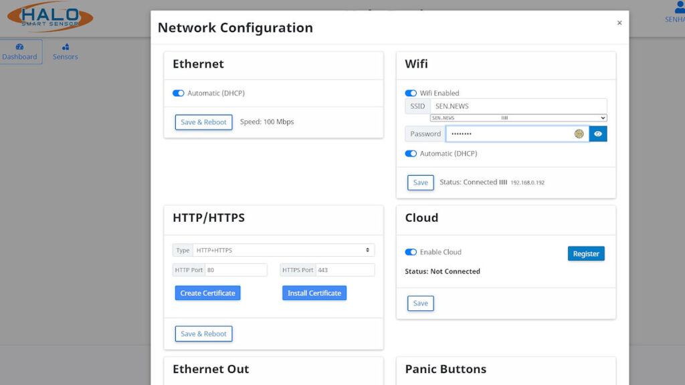Click the HTTP Port input field
The height and width of the screenshot is (385, 685).
tap(236, 270)
